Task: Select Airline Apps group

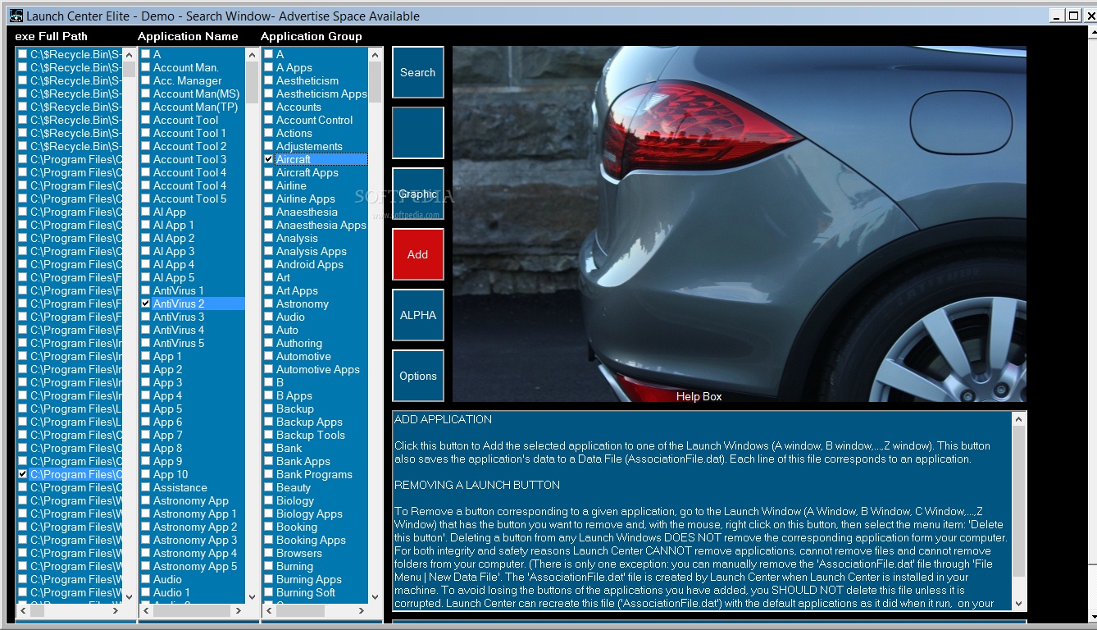Action: point(305,199)
